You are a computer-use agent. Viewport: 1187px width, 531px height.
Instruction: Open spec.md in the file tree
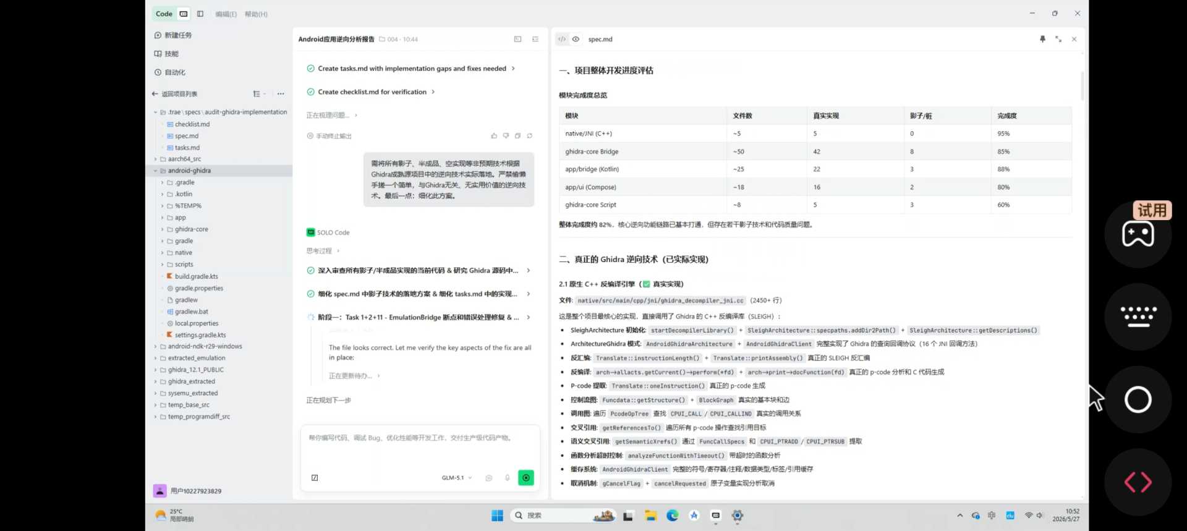pyautogui.click(x=187, y=136)
